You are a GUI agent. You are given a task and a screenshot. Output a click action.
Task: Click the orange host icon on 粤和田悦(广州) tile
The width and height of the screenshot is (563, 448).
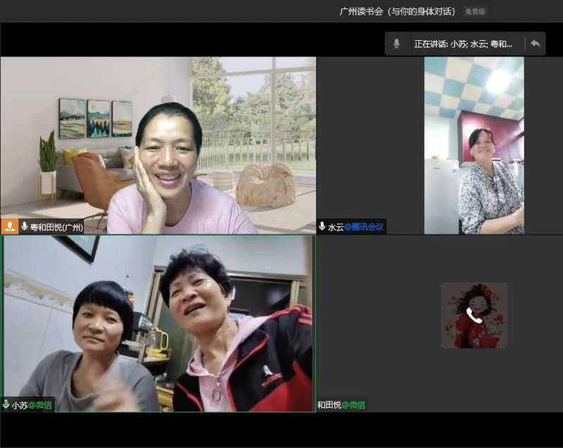click(10, 227)
